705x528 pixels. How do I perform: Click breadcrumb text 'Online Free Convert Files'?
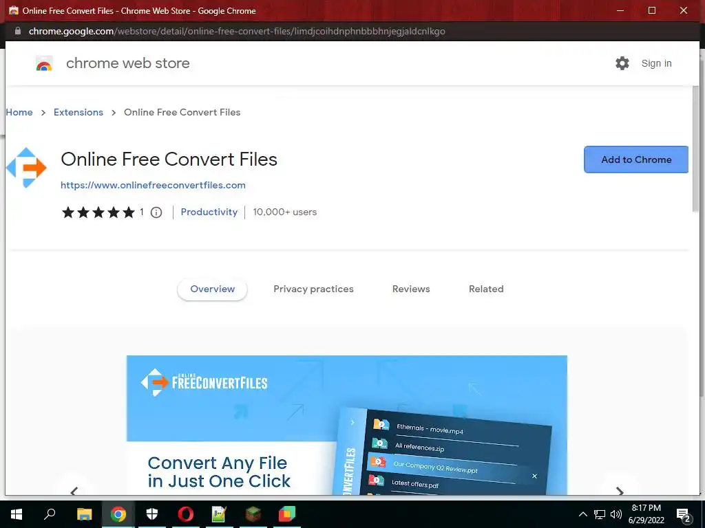point(182,112)
